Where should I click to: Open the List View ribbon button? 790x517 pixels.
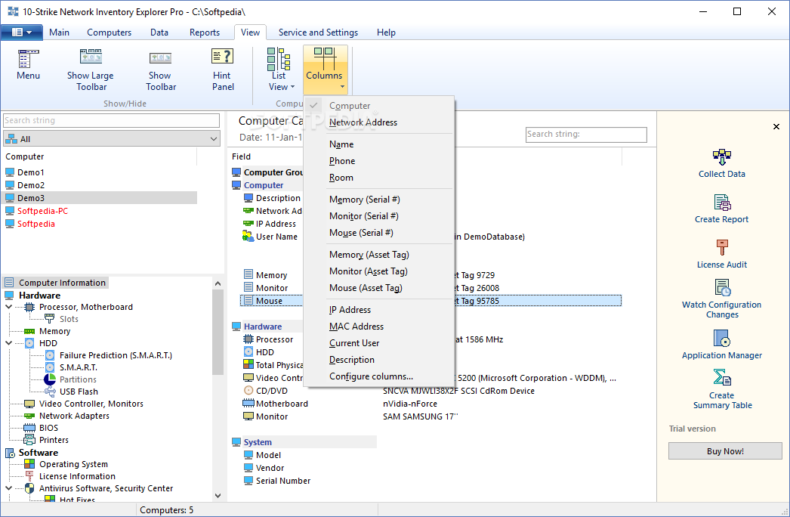coord(279,70)
